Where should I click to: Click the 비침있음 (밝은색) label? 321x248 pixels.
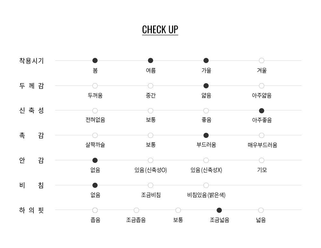click(206, 195)
